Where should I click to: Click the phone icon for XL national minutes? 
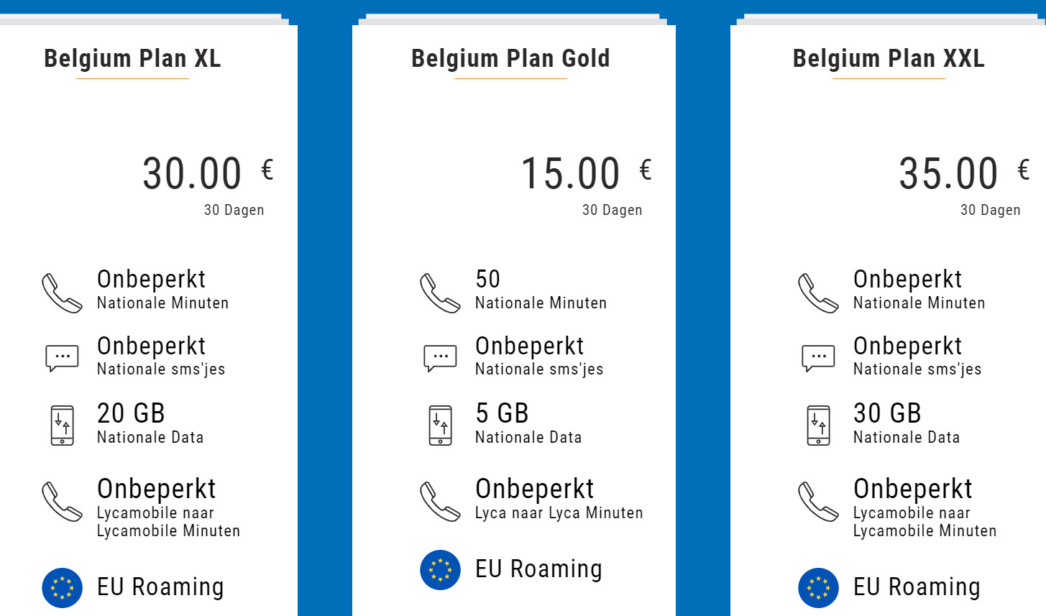point(62,293)
